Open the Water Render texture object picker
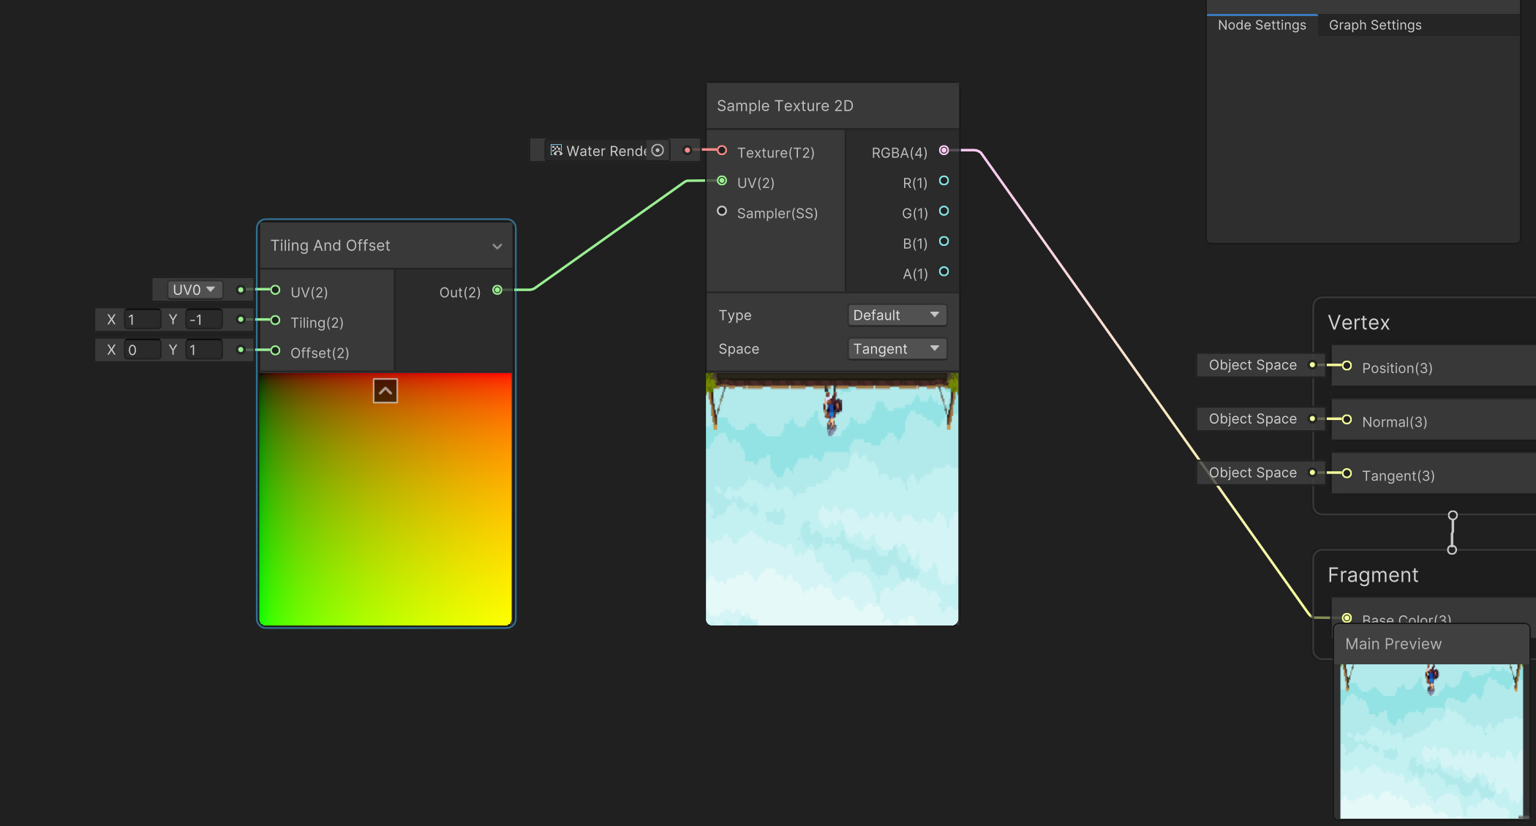 [x=658, y=150]
